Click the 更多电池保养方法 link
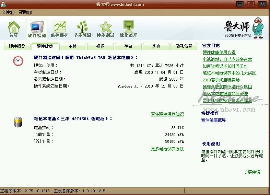The height and width of the screenshot is (195, 270). pyautogui.click(x=167, y=149)
